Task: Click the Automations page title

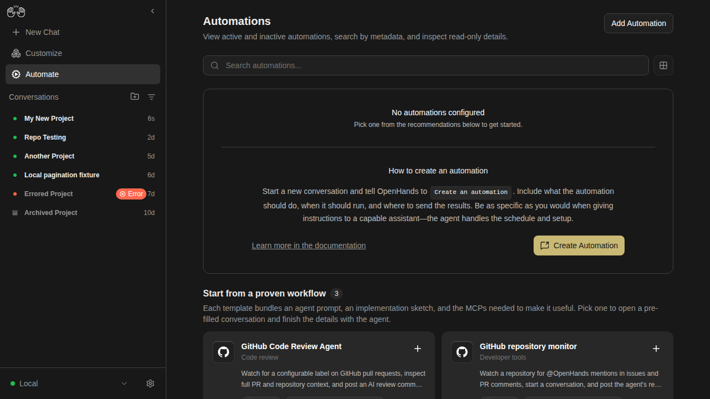Action: click(237, 21)
